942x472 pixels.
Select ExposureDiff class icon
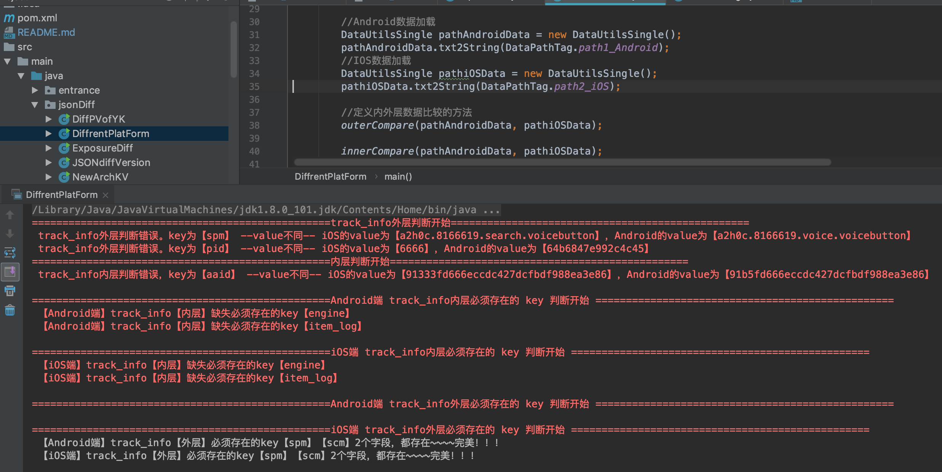click(64, 148)
